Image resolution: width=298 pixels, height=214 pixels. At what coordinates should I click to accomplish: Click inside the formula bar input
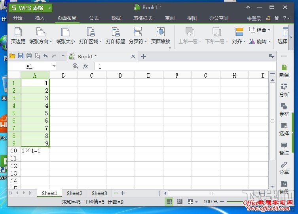point(185,66)
